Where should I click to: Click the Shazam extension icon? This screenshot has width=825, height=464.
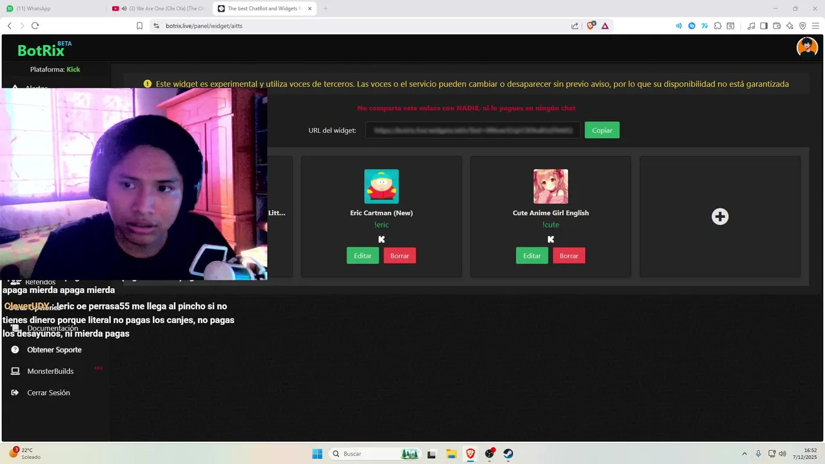692,26
